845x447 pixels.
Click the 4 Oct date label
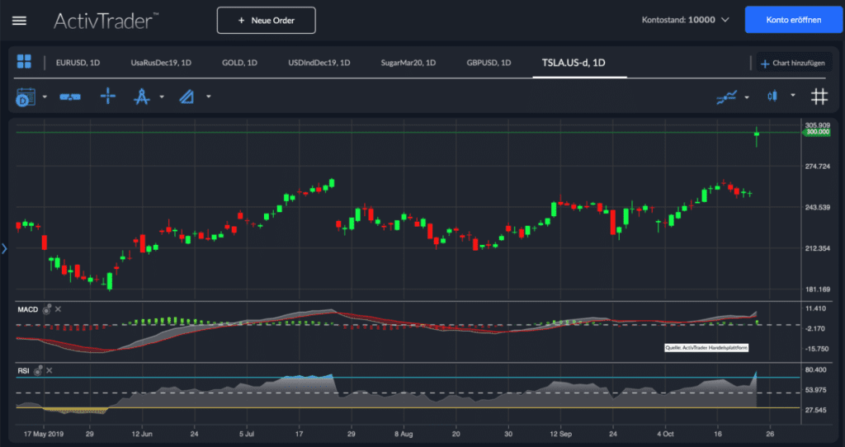[665, 434]
